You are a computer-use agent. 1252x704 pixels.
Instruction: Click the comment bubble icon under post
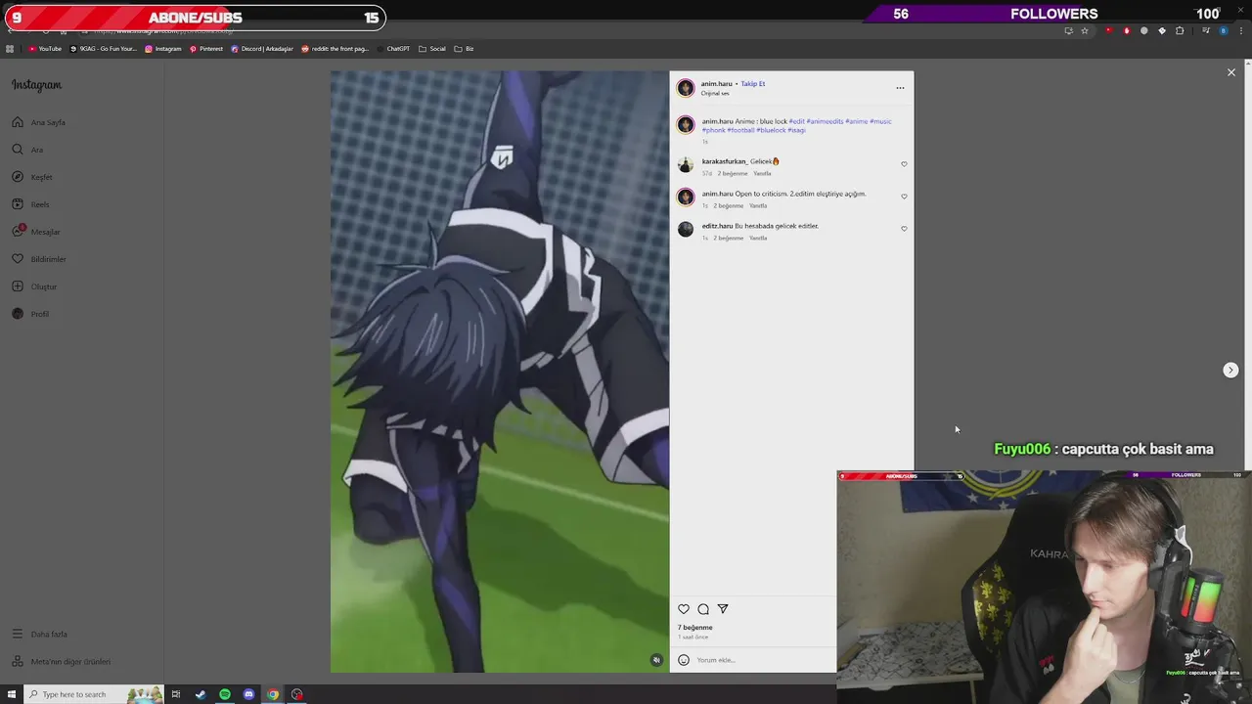tap(703, 609)
